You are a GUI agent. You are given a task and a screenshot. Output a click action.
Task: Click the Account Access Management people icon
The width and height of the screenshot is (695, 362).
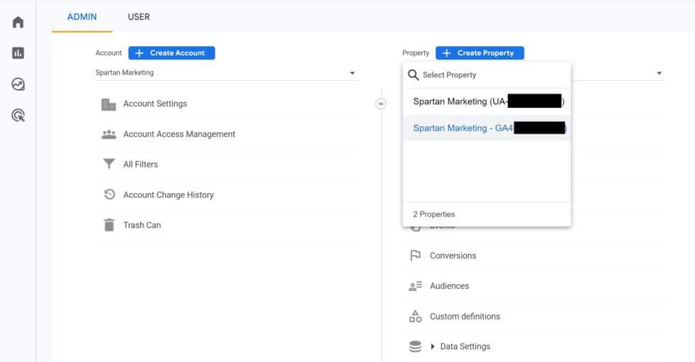109,134
